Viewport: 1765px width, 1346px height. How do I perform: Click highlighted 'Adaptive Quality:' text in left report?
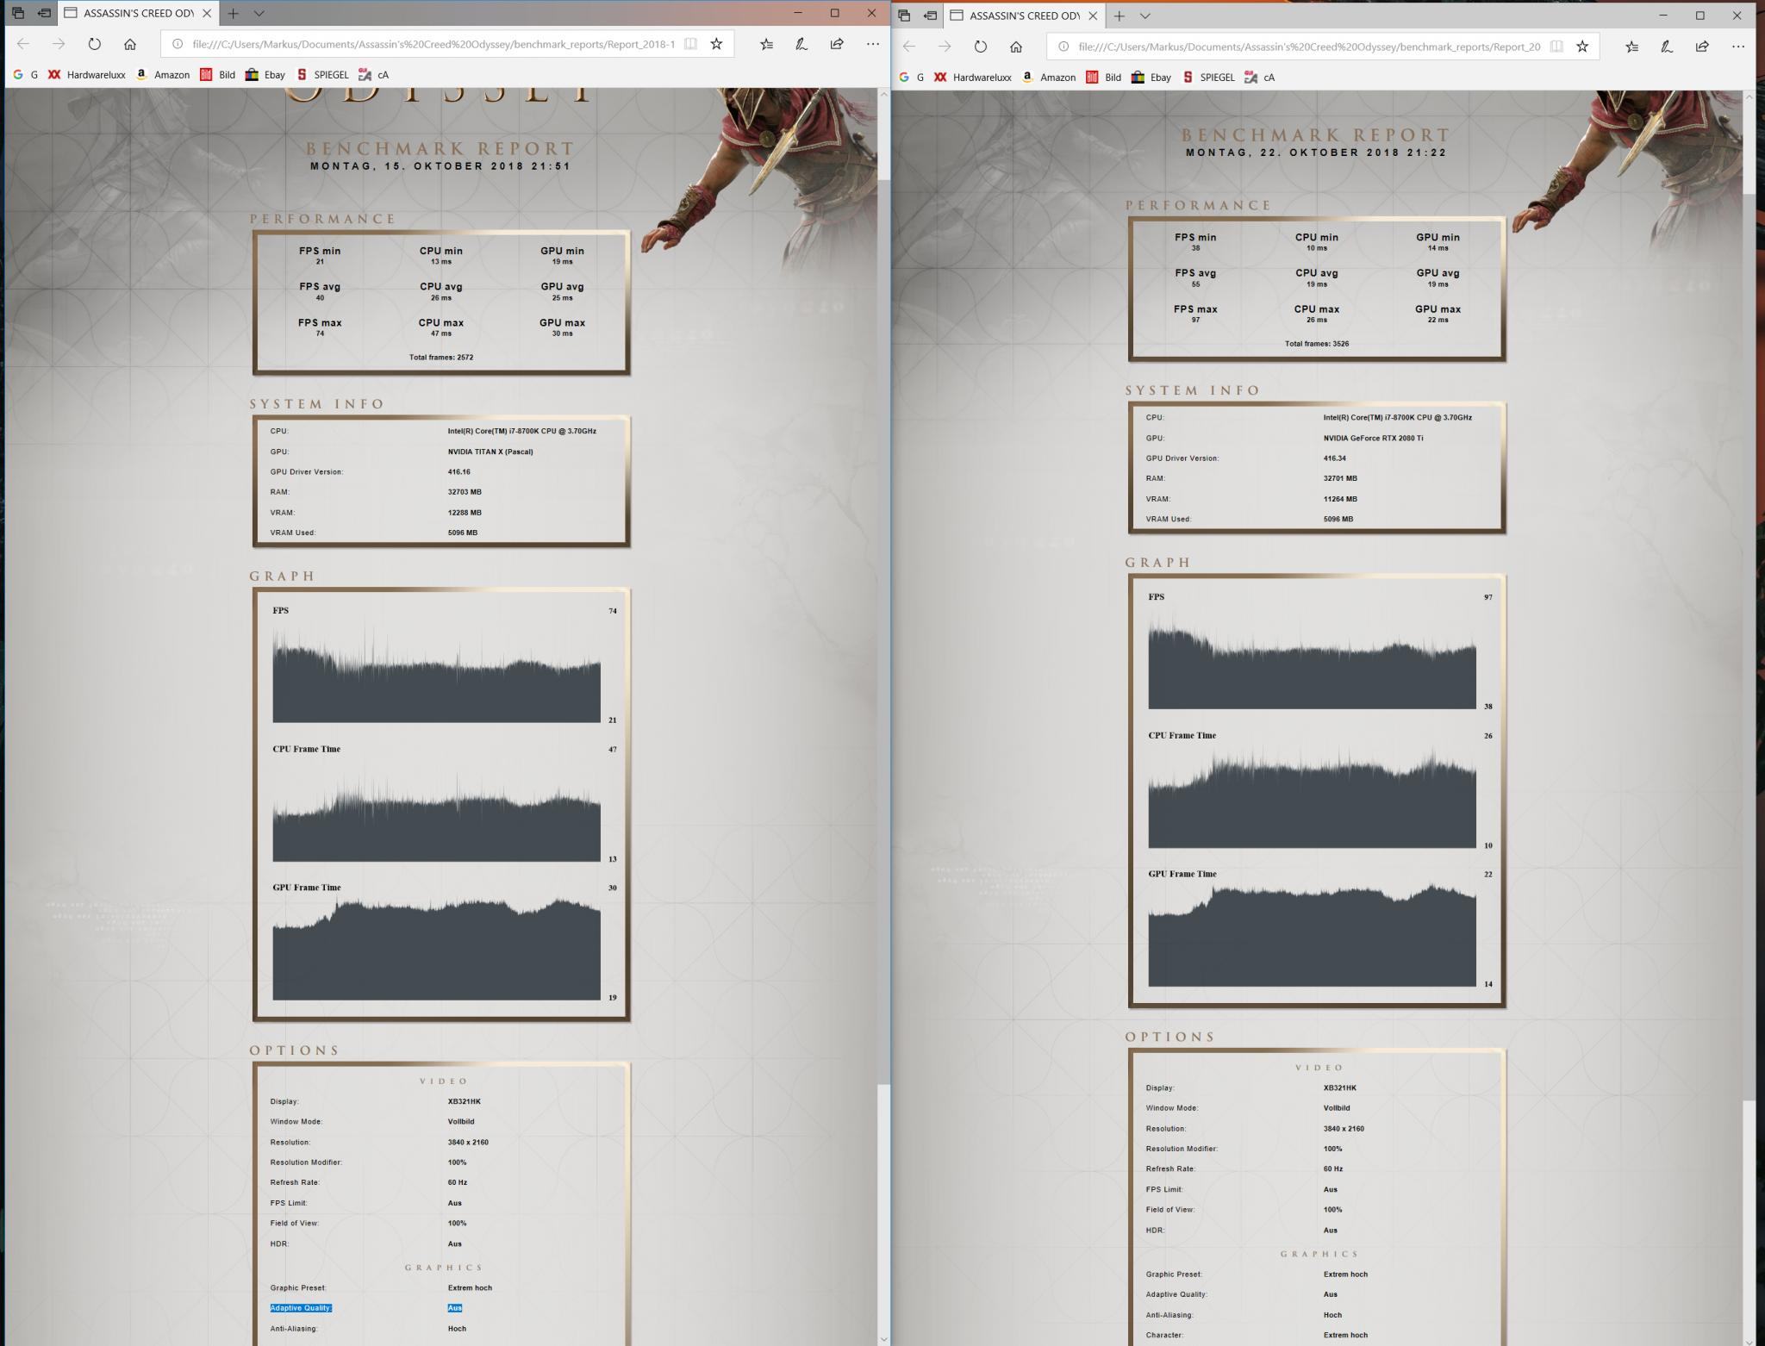[301, 1308]
